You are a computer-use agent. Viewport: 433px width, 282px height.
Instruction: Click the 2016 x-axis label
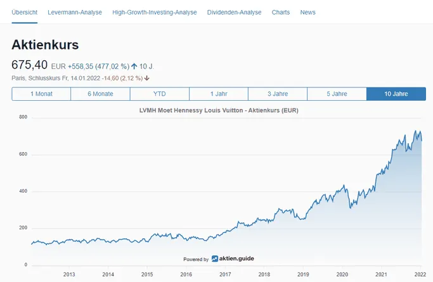click(186, 274)
